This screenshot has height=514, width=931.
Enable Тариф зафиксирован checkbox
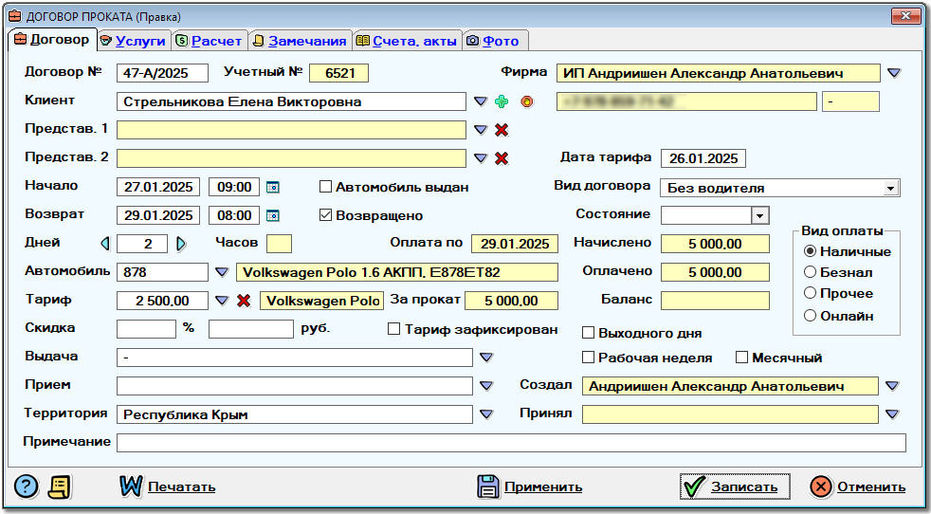[x=393, y=329]
